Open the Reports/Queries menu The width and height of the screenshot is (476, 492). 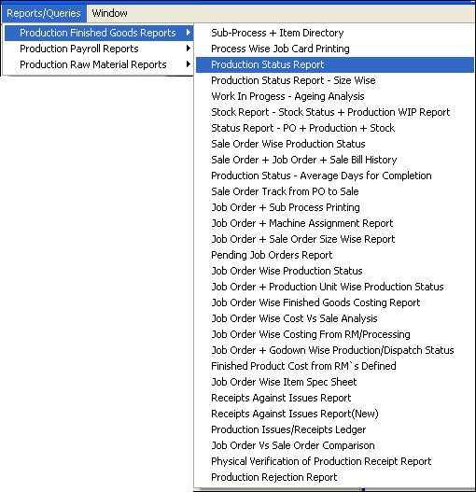click(x=44, y=13)
